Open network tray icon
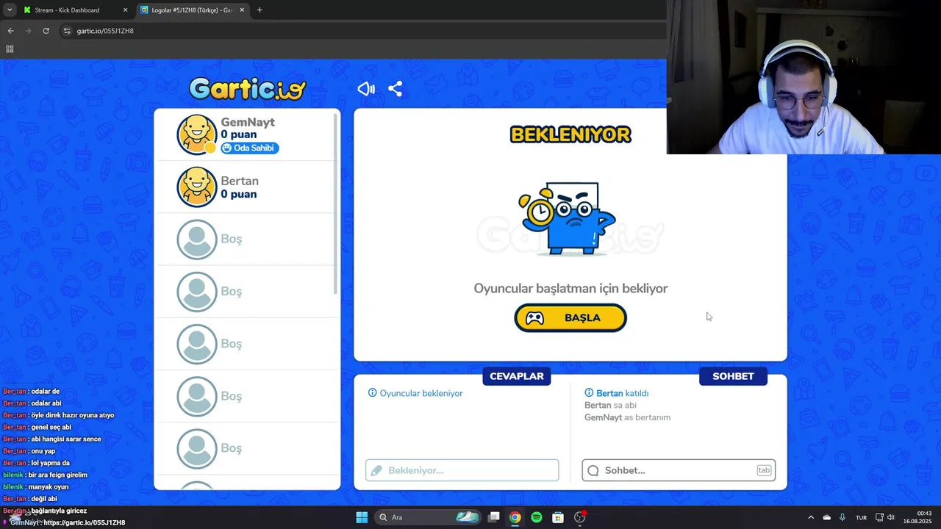941x529 pixels. [x=879, y=517]
